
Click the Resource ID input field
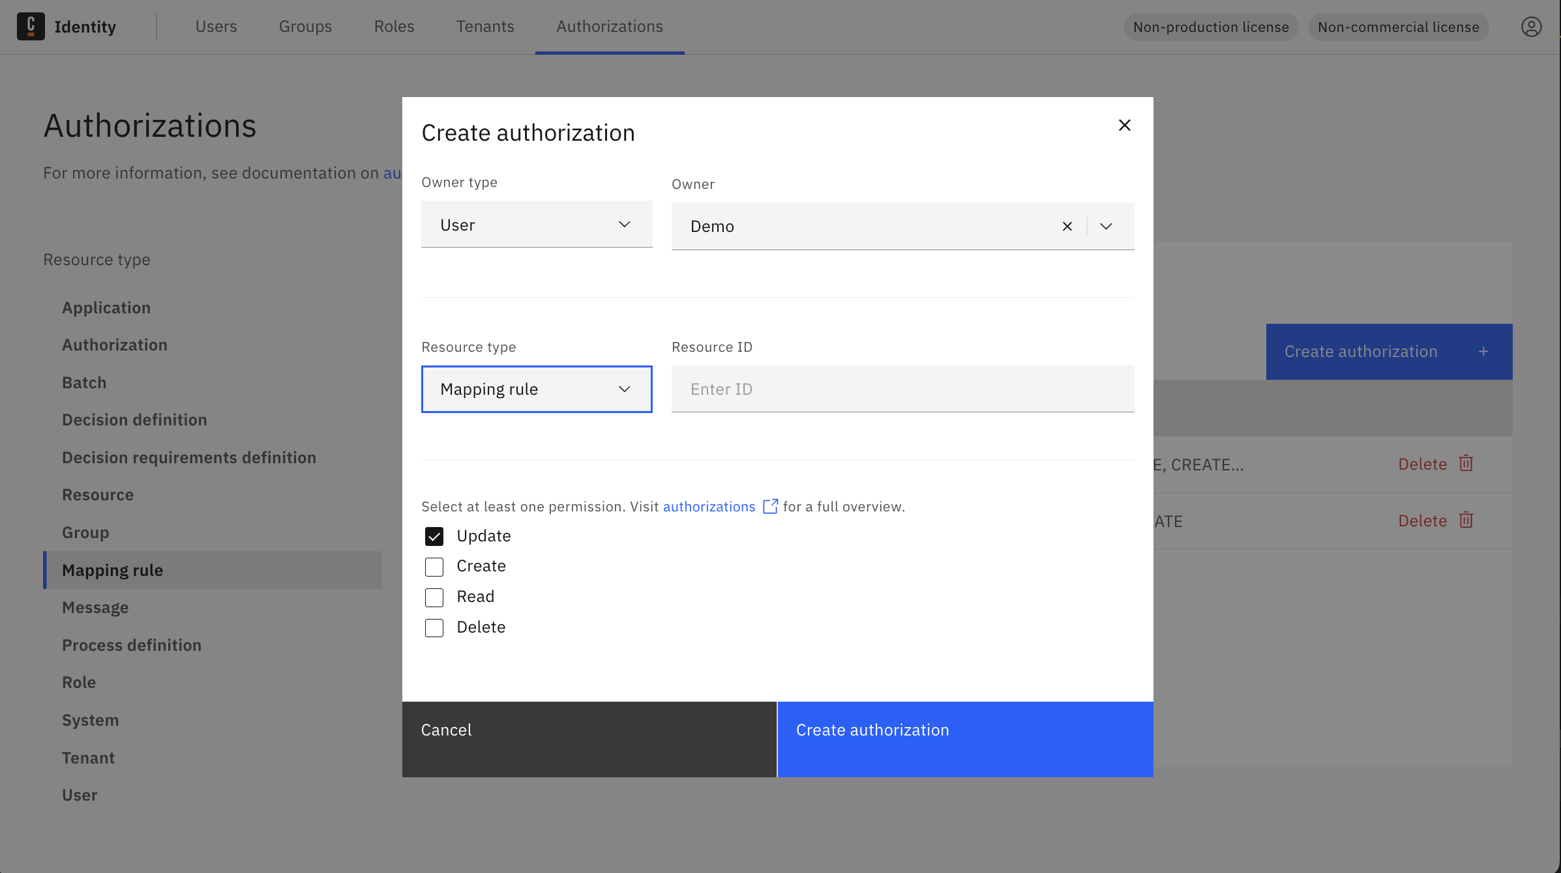point(902,389)
